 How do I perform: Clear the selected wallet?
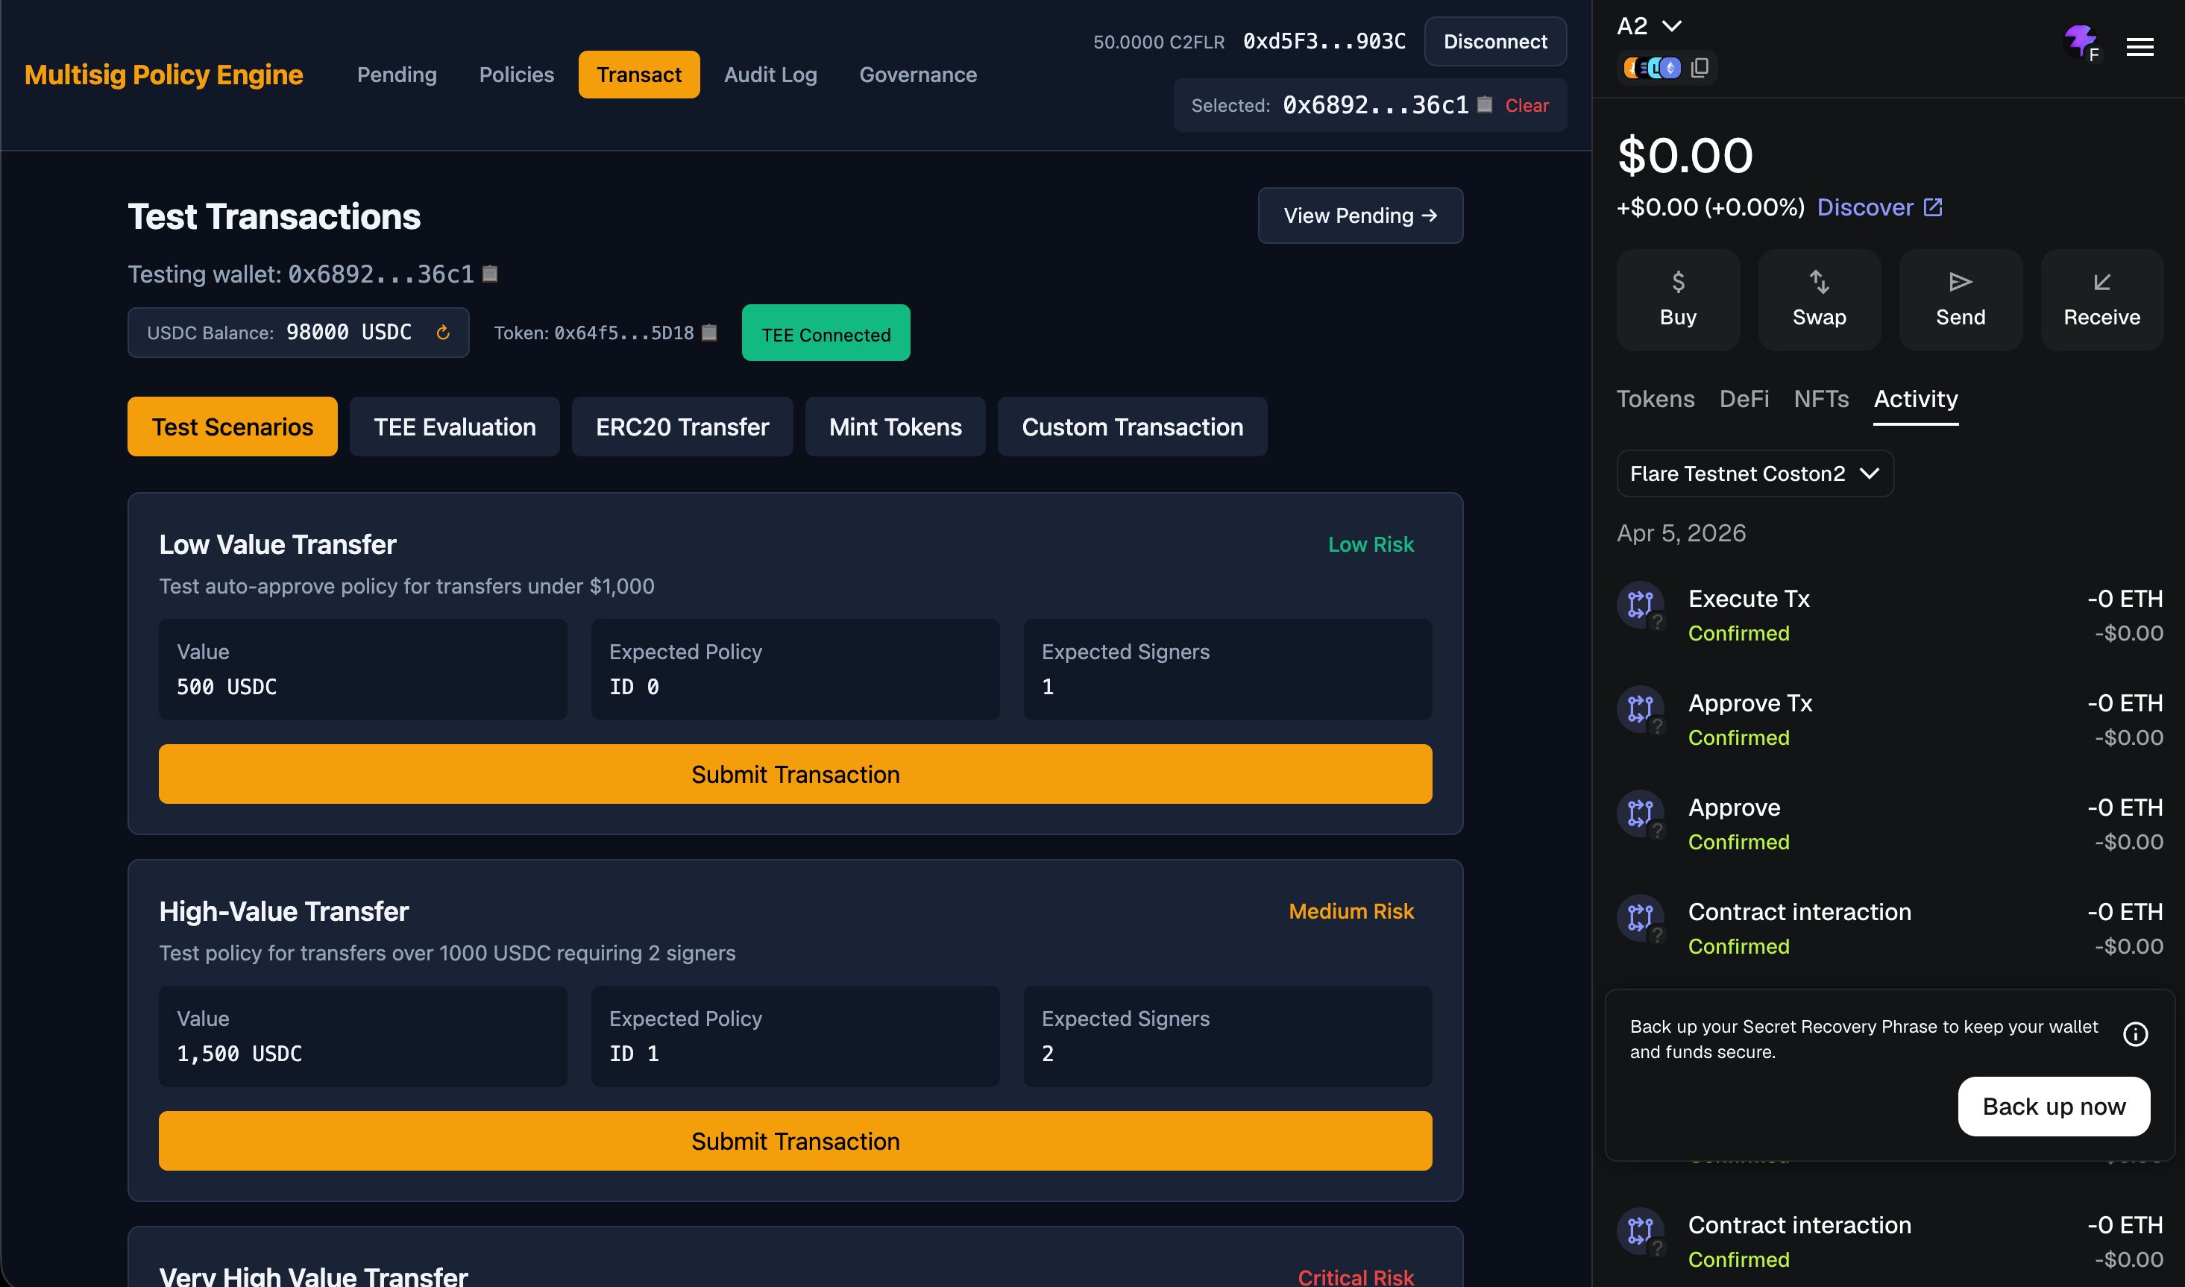[x=1527, y=106]
